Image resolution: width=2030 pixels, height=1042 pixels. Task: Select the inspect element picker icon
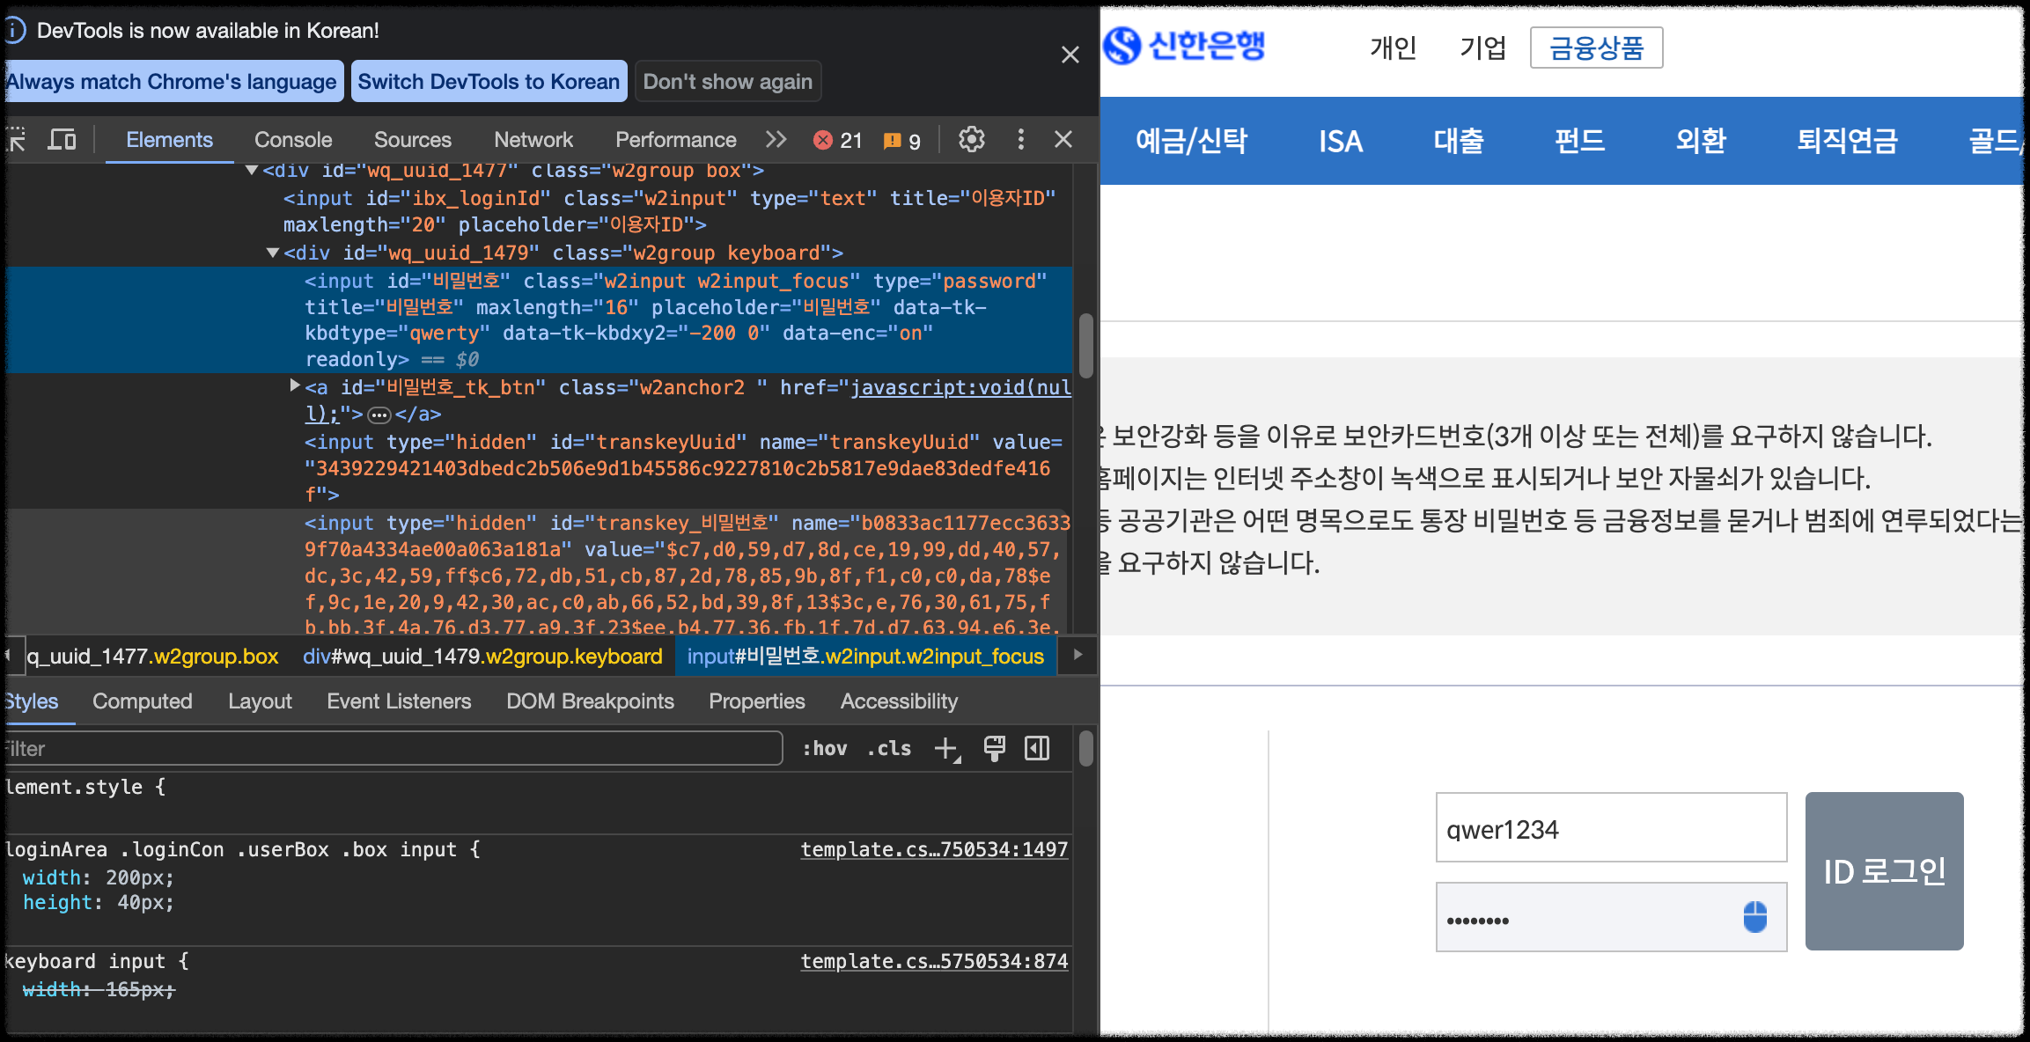16,140
